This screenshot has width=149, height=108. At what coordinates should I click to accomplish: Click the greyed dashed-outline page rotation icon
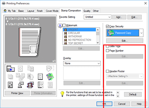click(x=50, y=69)
